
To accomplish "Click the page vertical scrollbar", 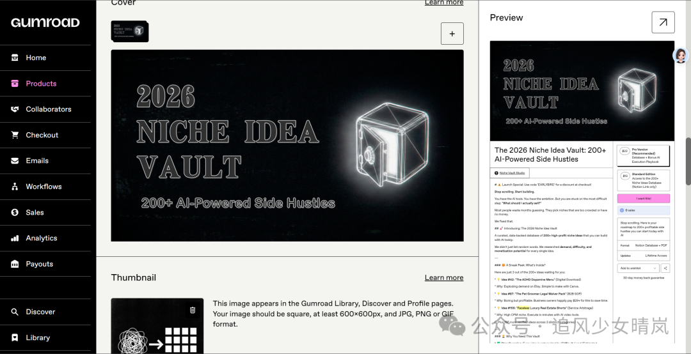I will [687, 161].
